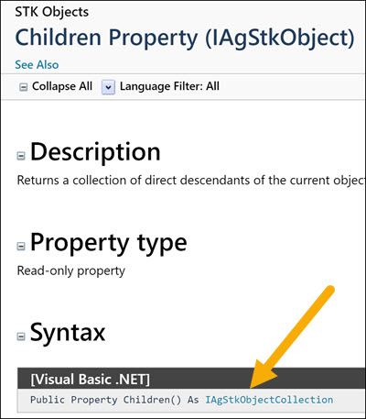The image size is (366, 419).
Task: Collapse the Description section toggle icon
Action: tap(21, 156)
